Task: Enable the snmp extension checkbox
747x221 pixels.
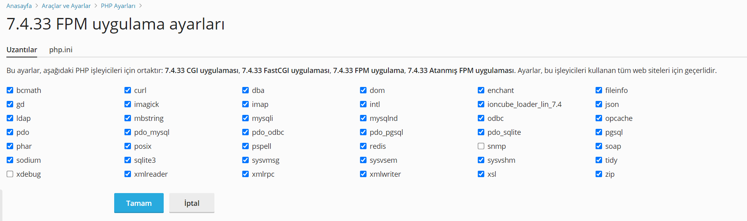Action: [x=481, y=146]
